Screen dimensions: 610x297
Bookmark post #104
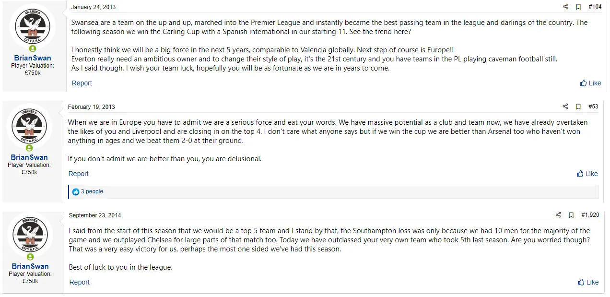click(x=578, y=7)
